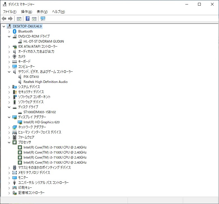Click the Forward arrow toolbar icon
This screenshot has width=219, height=204.
10,19
